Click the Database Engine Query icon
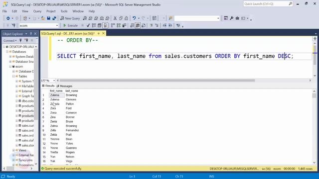This screenshot has height=179, width=319. point(85,18)
